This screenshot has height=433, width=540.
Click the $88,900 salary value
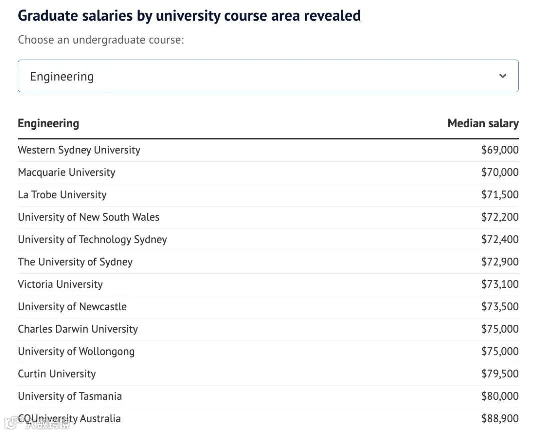(500, 418)
